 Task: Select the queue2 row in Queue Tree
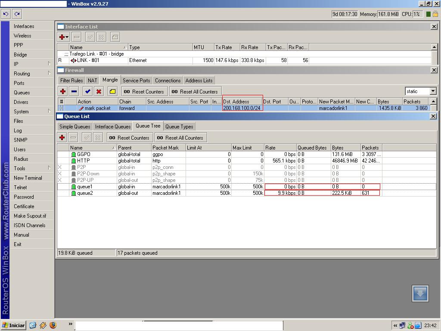click(85, 193)
